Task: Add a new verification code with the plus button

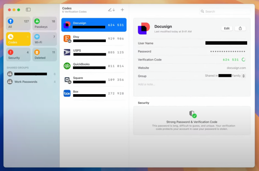Action: (x=122, y=10)
